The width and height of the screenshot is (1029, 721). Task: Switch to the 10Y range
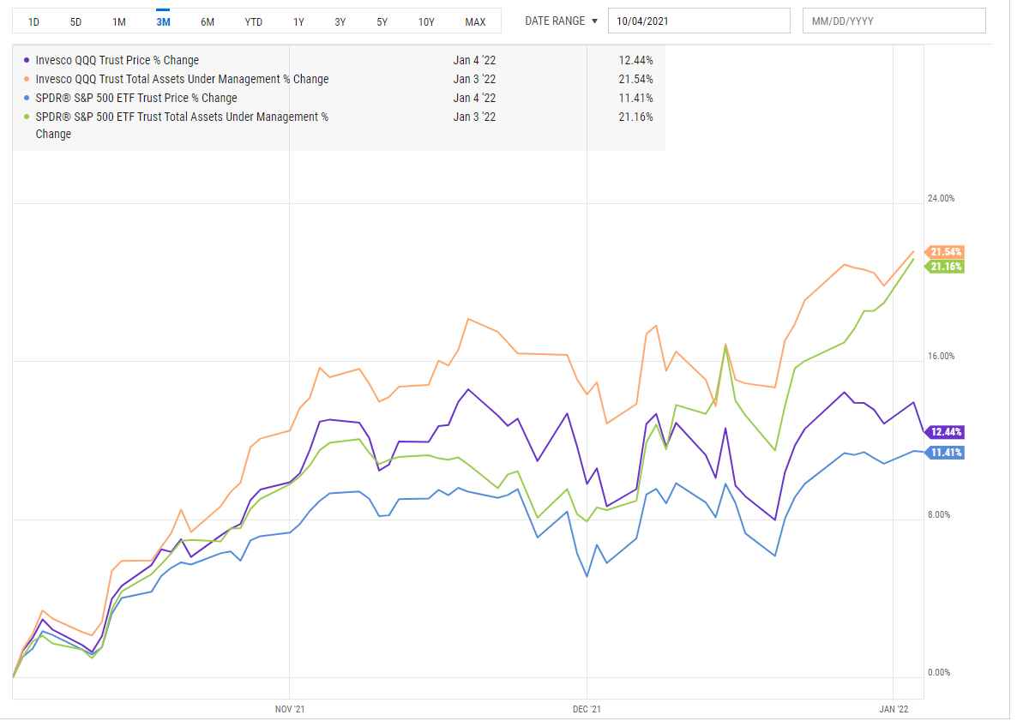click(x=426, y=21)
